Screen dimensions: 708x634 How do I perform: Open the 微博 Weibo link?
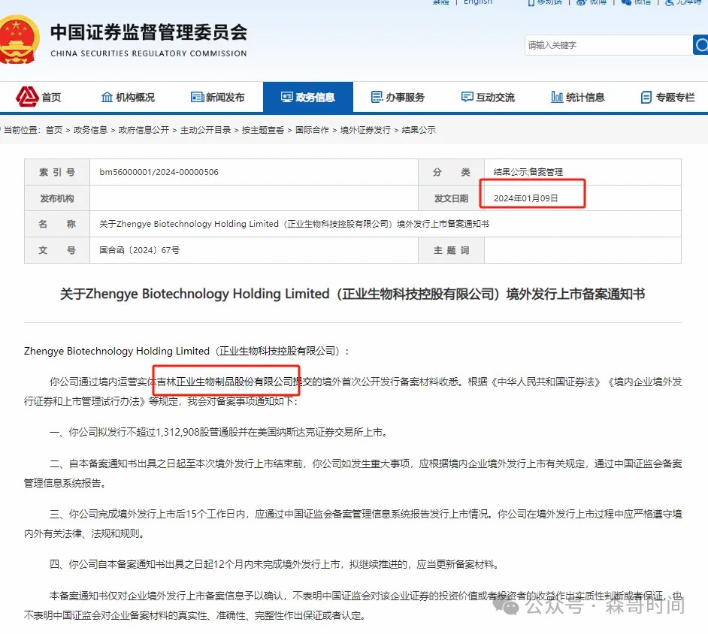(x=592, y=2)
